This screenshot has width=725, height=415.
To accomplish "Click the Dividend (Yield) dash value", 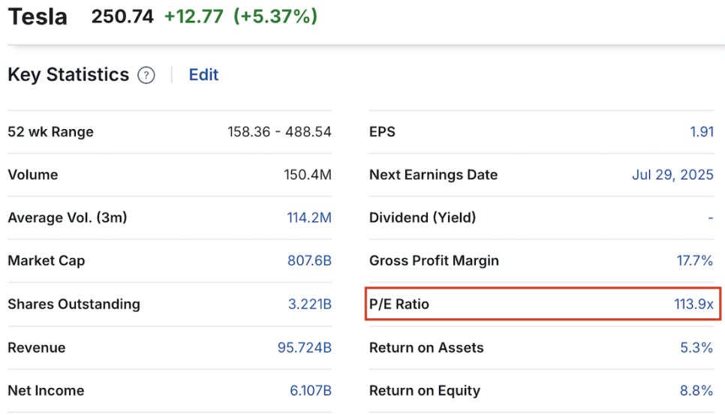I will click(x=711, y=218).
